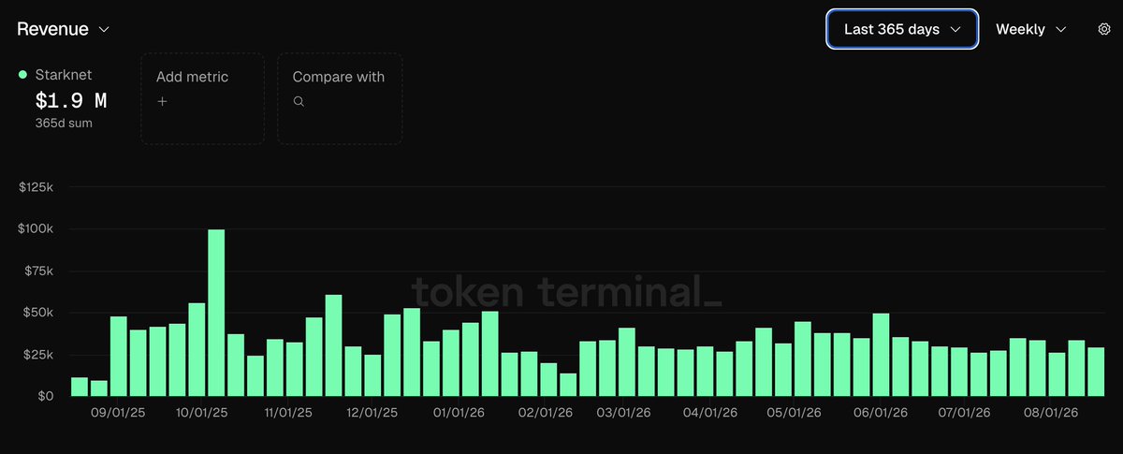Click the plus icon under Add metric
Screen dimensions: 1123x454
pyautogui.click(x=162, y=101)
